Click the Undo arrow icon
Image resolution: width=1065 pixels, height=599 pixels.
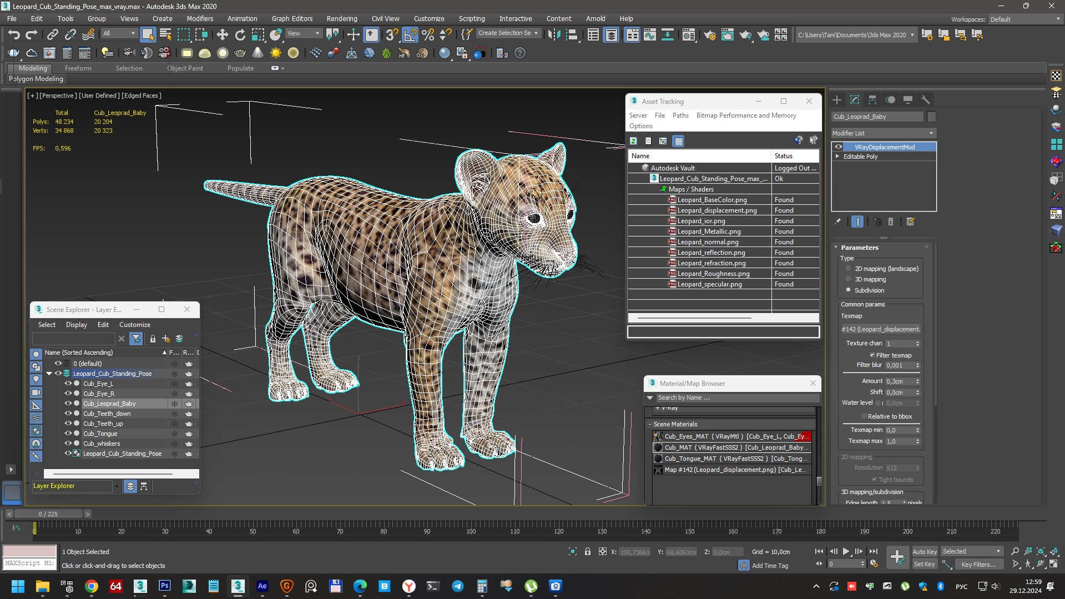(x=14, y=35)
